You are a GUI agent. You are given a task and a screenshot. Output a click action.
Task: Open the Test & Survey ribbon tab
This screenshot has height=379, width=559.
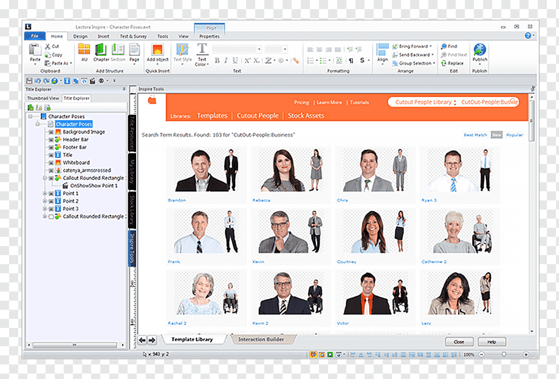click(x=133, y=36)
